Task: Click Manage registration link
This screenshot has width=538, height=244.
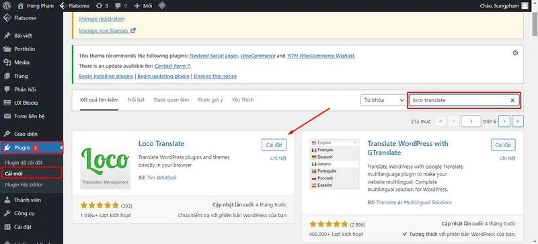Action: coord(102,19)
